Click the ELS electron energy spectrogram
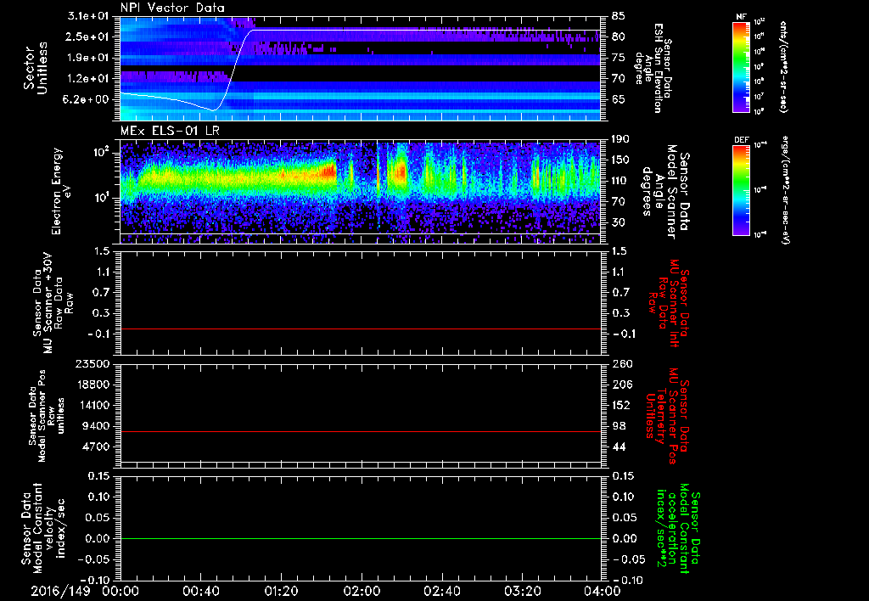Screen dimensions: 869x601 click(x=360, y=192)
